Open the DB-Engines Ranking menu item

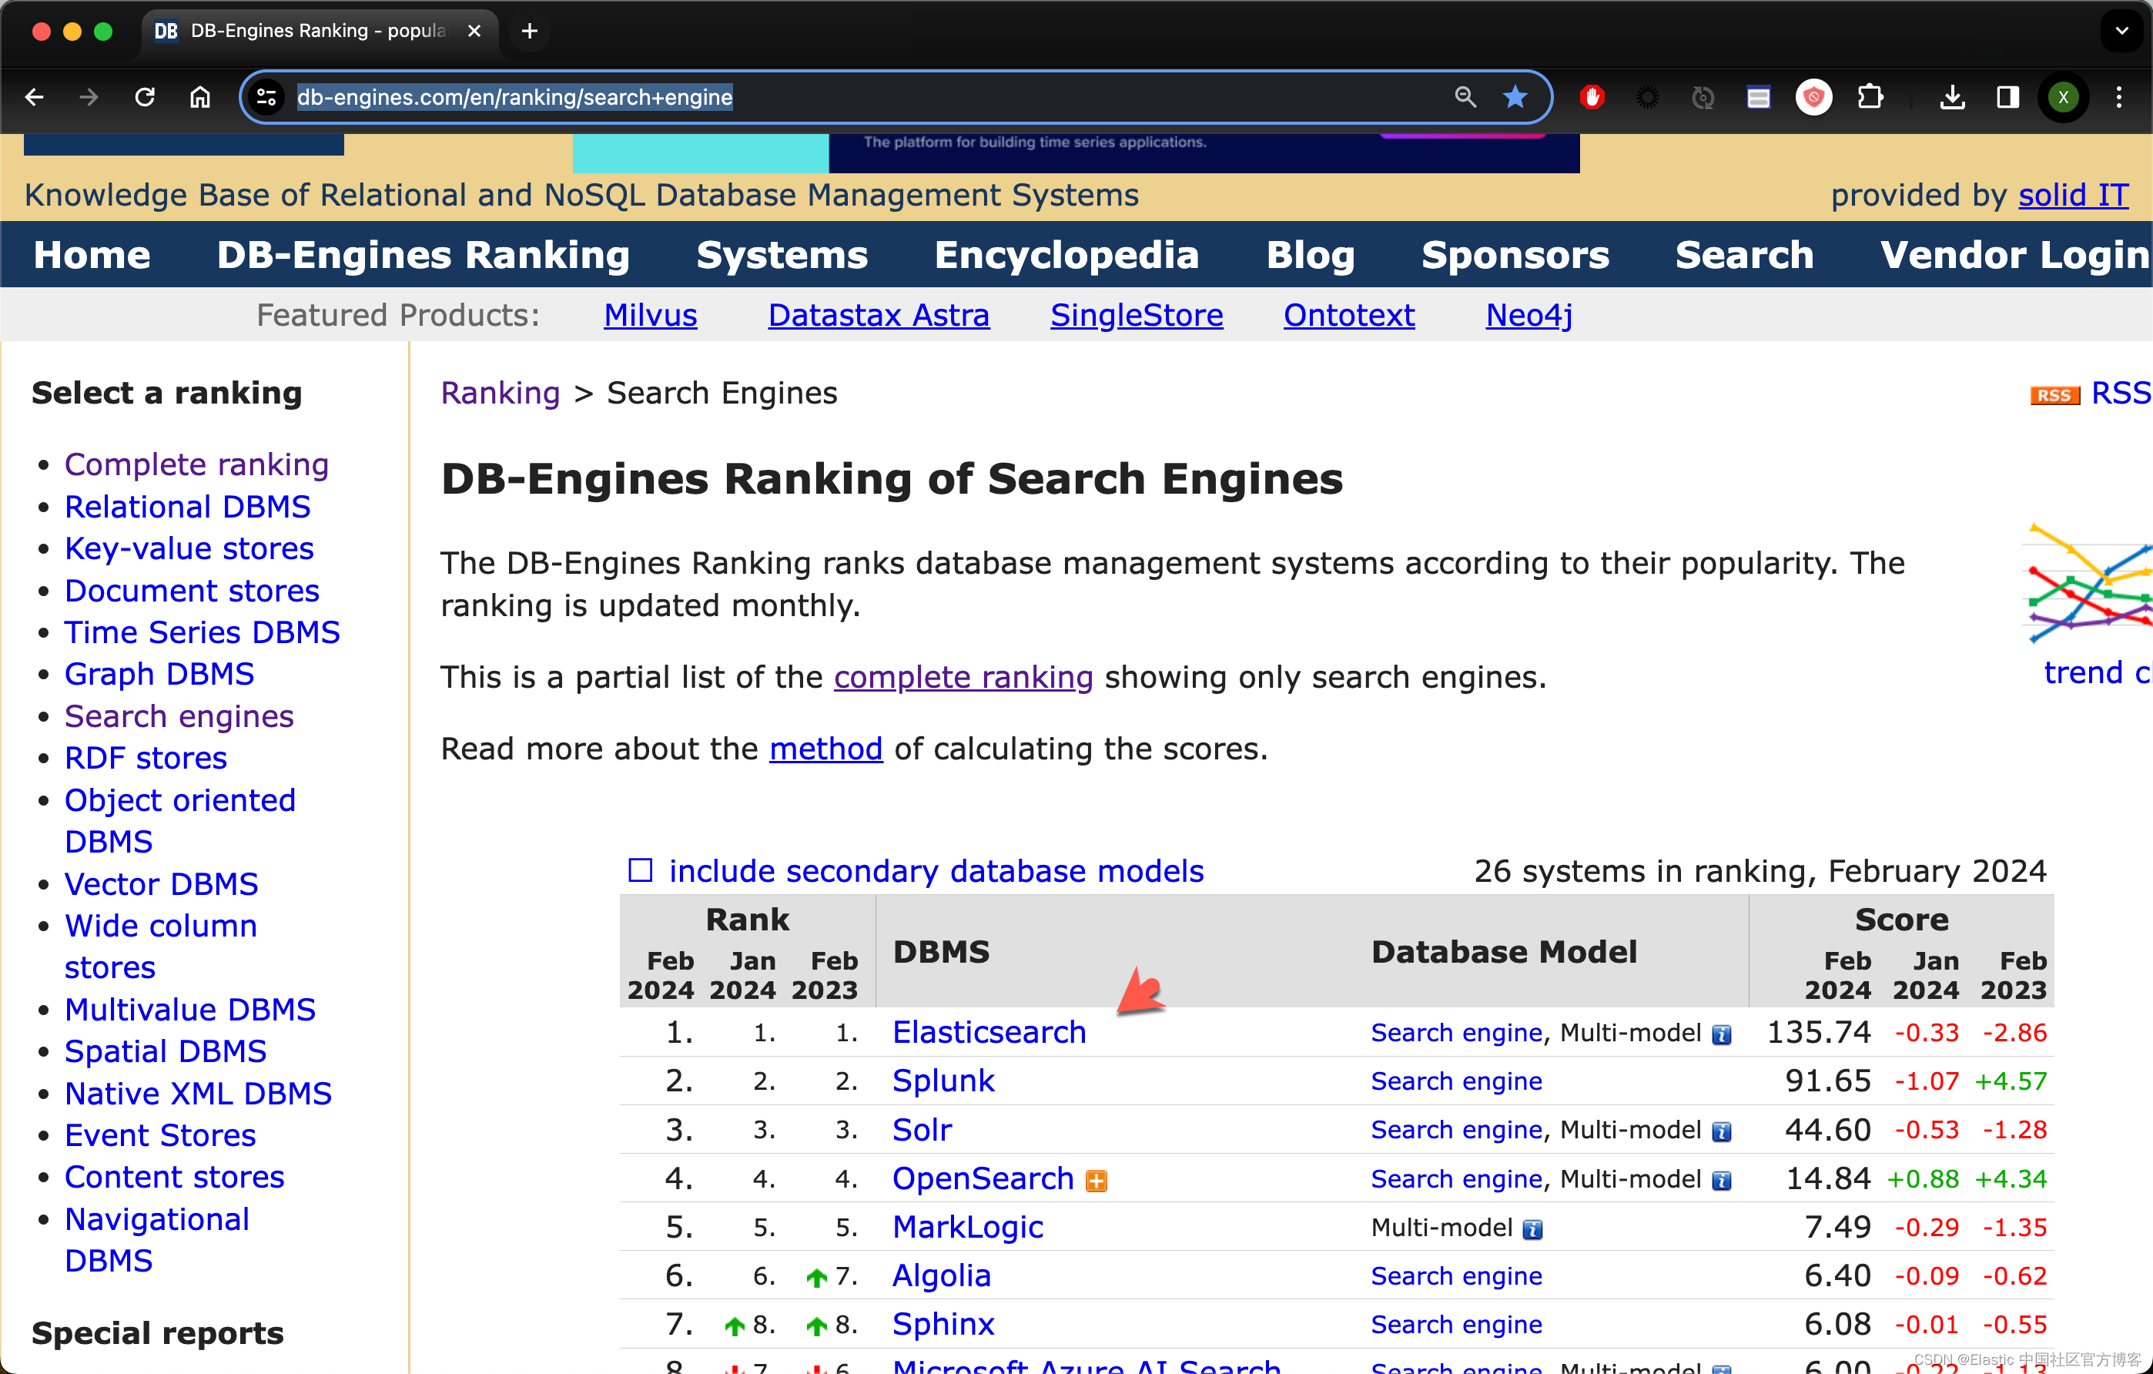point(424,254)
